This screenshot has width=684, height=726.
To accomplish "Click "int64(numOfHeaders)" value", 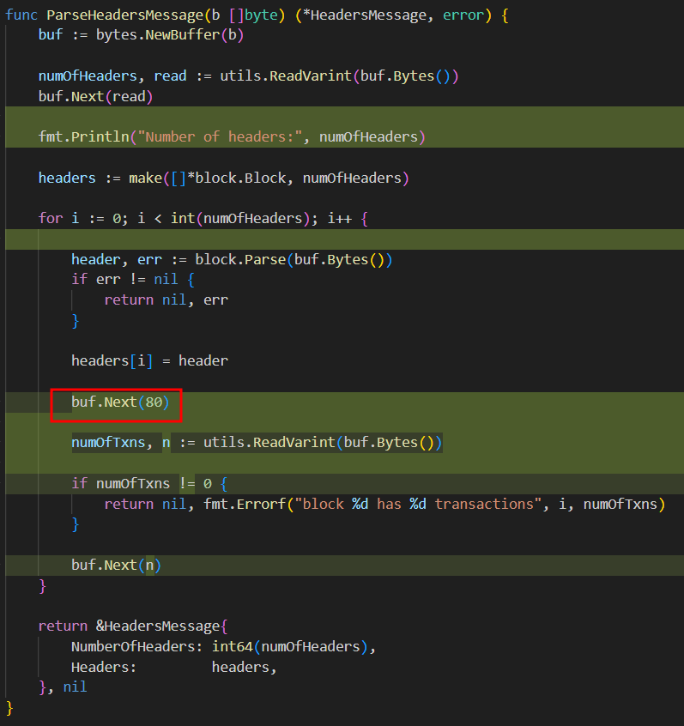I will [x=290, y=647].
